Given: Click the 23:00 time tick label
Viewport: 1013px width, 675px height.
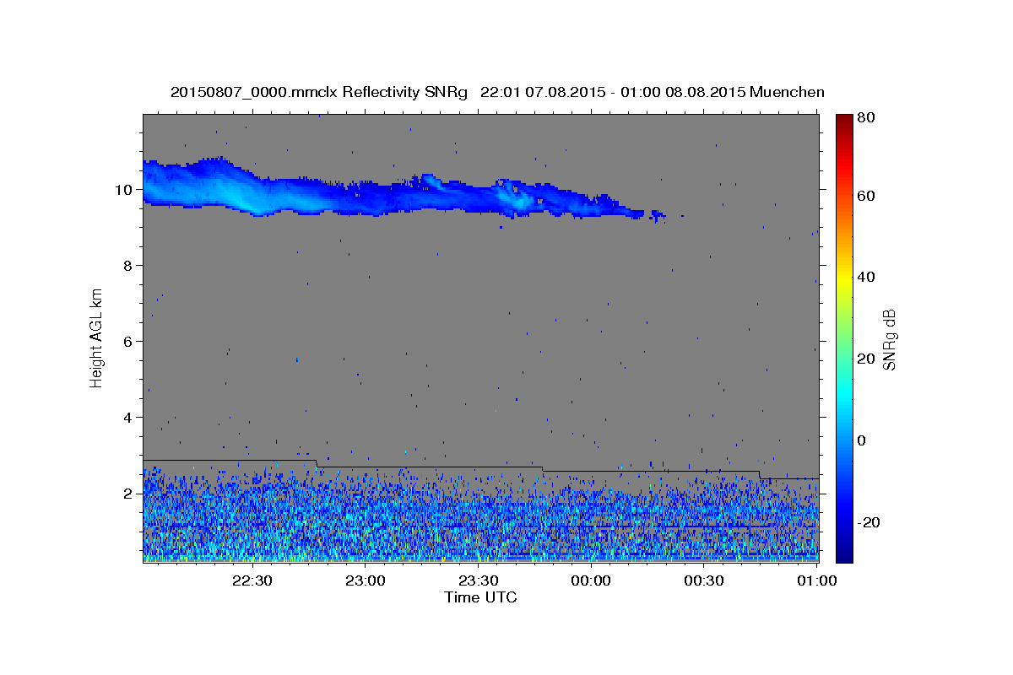Looking at the screenshot, I should click(x=365, y=581).
